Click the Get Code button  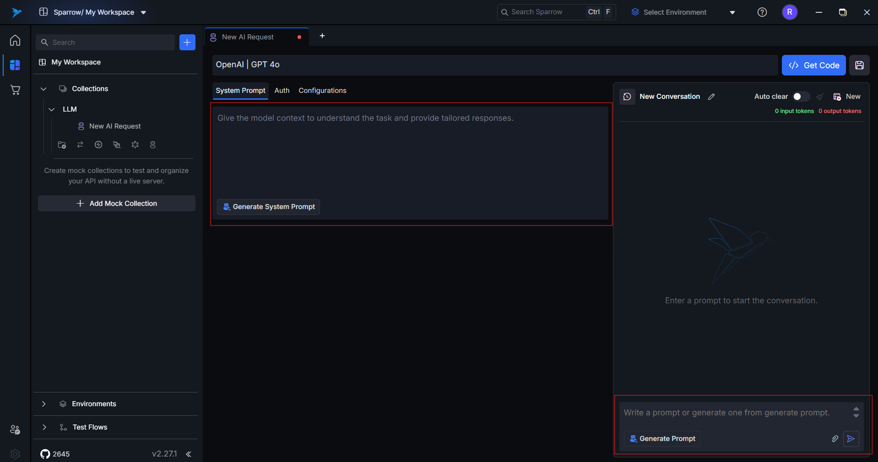813,65
